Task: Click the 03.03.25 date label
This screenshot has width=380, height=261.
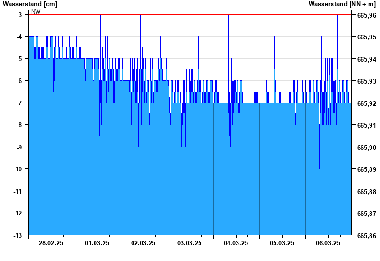Action: coord(189,243)
